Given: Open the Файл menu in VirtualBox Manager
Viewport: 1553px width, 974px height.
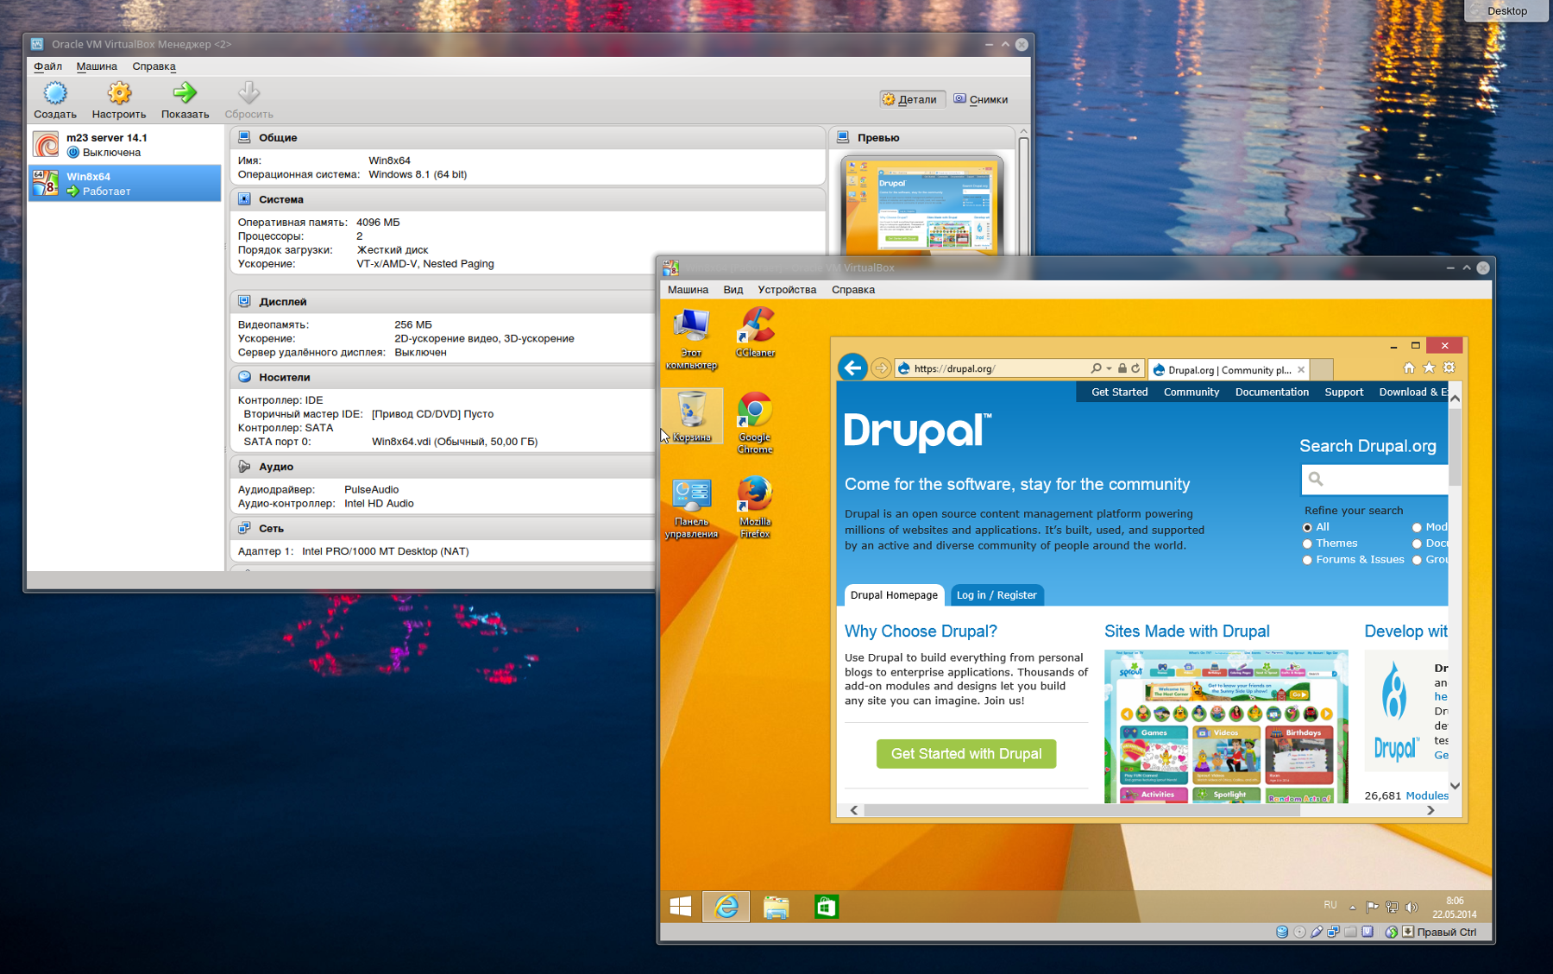Looking at the screenshot, I should click(x=47, y=66).
